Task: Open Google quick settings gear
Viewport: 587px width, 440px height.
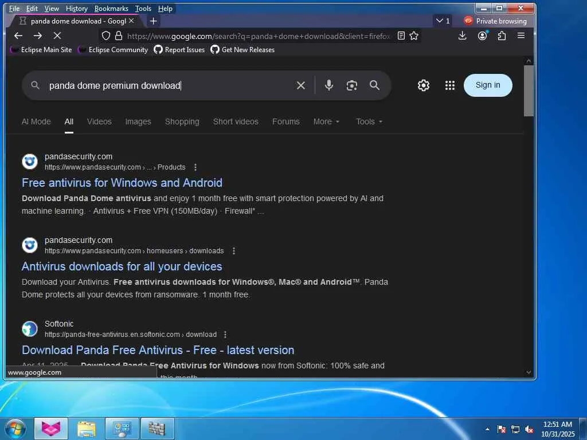Action: pos(424,85)
